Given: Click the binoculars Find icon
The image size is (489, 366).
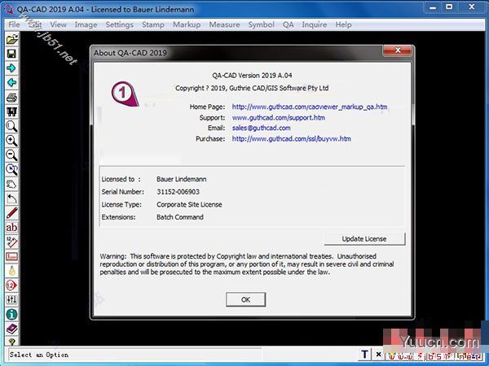Looking at the screenshot, I should click(12, 111).
